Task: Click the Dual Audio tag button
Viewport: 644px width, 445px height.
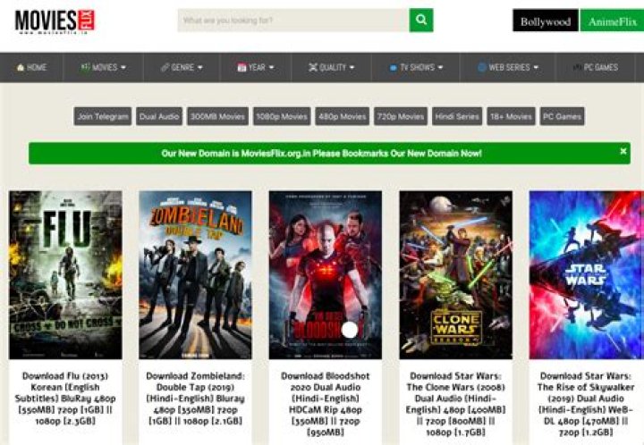Action: tap(159, 116)
